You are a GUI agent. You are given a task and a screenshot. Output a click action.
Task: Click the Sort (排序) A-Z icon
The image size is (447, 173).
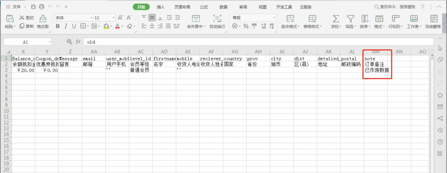(365, 19)
